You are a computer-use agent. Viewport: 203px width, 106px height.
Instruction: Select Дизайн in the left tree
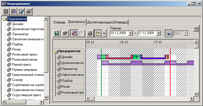18,24
